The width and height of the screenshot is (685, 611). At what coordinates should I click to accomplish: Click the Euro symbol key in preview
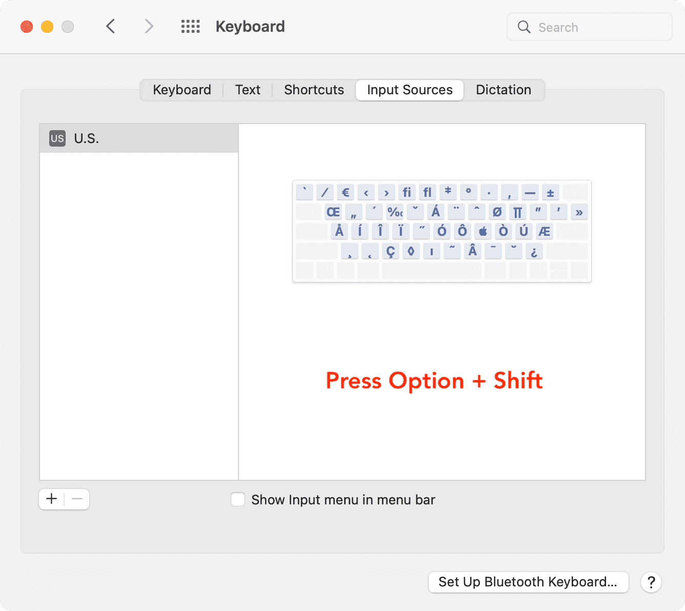(x=345, y=193)
